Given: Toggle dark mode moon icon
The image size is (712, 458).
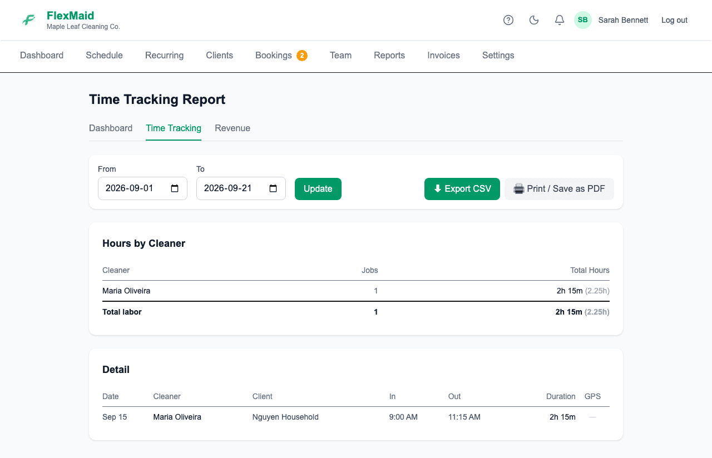Looking at the screenshot, I should pos(534,20).
